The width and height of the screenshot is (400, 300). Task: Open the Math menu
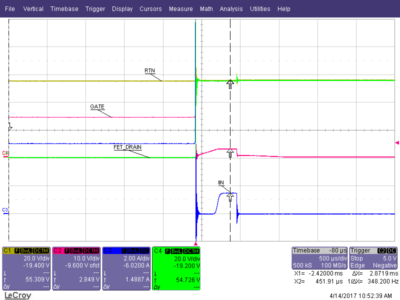[206, 8]
